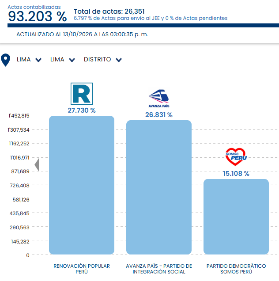This screenshot has height=281, width=279.
Task: Click the 581,126 axis value
Action: click(21, 199)
